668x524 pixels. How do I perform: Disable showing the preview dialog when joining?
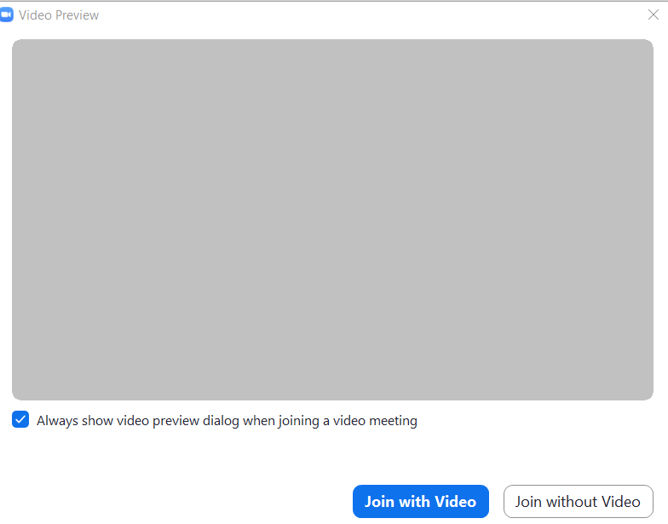coord(20,420)
